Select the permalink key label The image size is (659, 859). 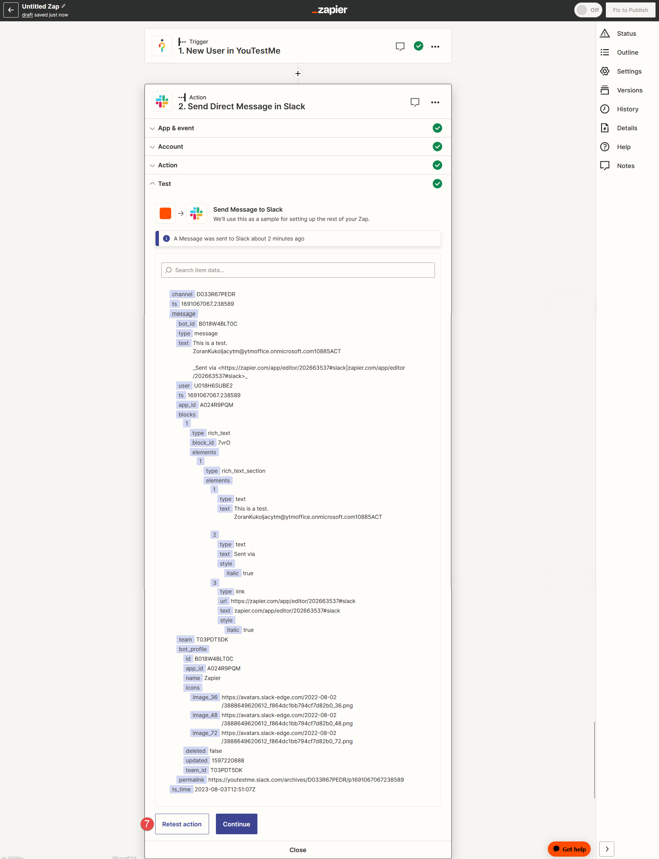tap(192, 780)
